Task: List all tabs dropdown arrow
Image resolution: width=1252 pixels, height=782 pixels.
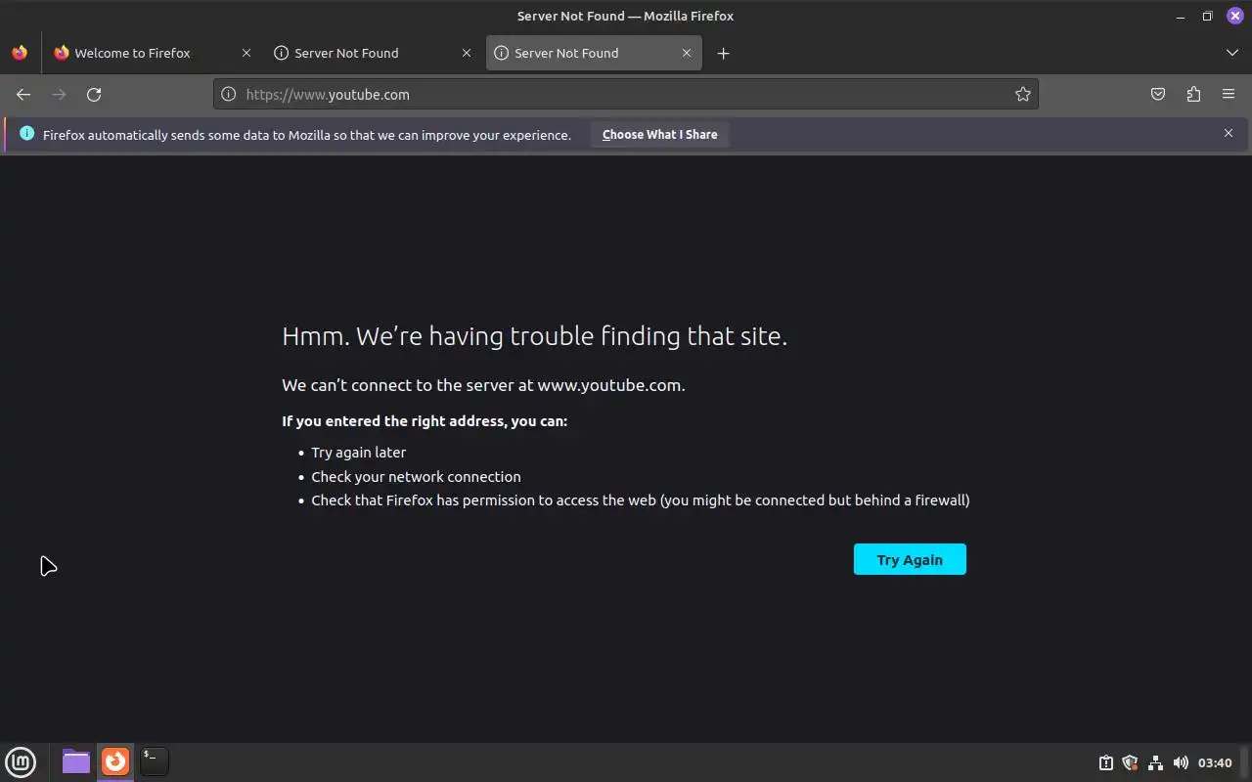Action: [x=1231, y=53]
